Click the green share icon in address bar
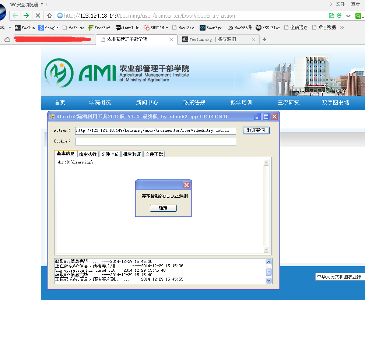The width and height of the screenshot is (365, 352). point(331,15)
